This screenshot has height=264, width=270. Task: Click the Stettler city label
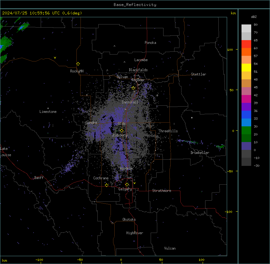click(x=199, y=74)
